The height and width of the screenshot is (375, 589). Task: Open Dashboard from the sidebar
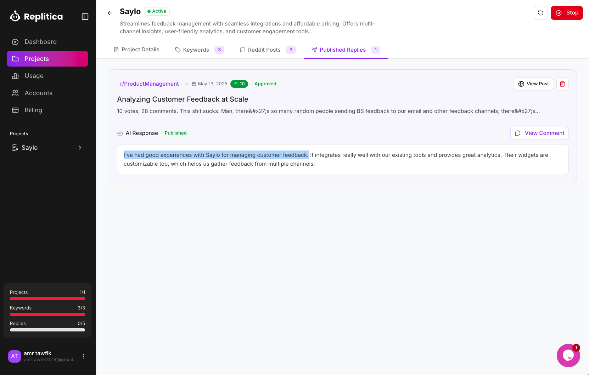click(40, 41)
